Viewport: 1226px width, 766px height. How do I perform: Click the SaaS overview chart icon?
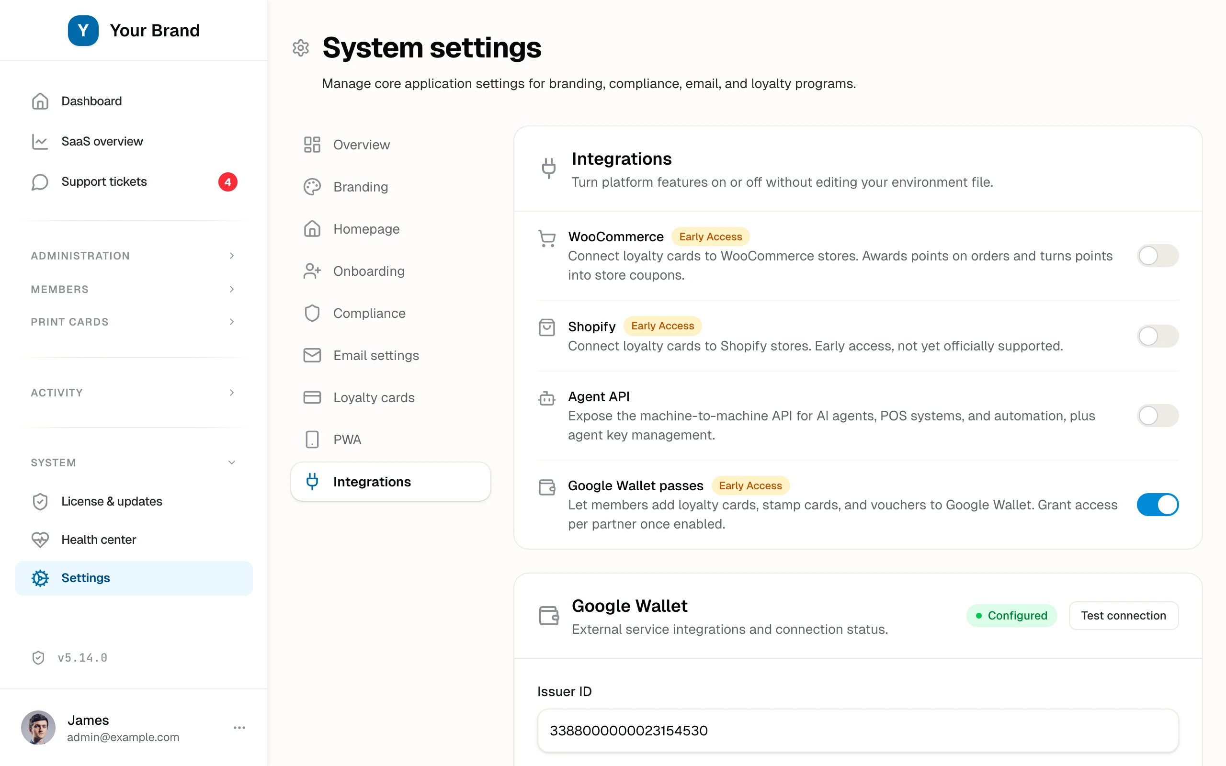tap(40, 141)
